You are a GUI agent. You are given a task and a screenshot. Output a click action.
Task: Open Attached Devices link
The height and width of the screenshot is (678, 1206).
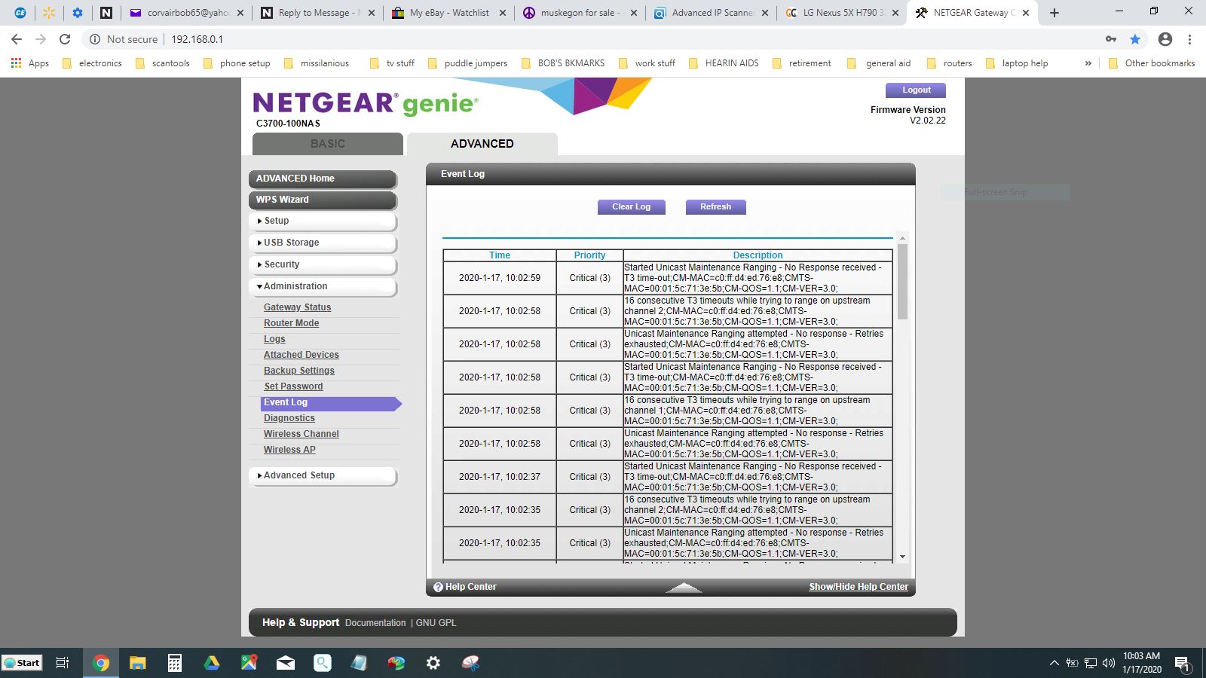point(301,355)
